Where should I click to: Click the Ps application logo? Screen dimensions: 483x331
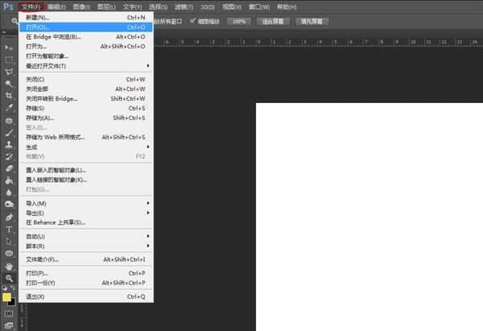(x=8, y=6)
